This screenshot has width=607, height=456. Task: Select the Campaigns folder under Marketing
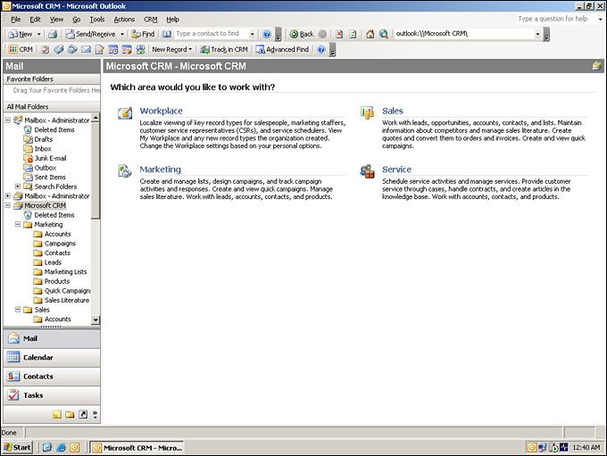click(60, 243)
